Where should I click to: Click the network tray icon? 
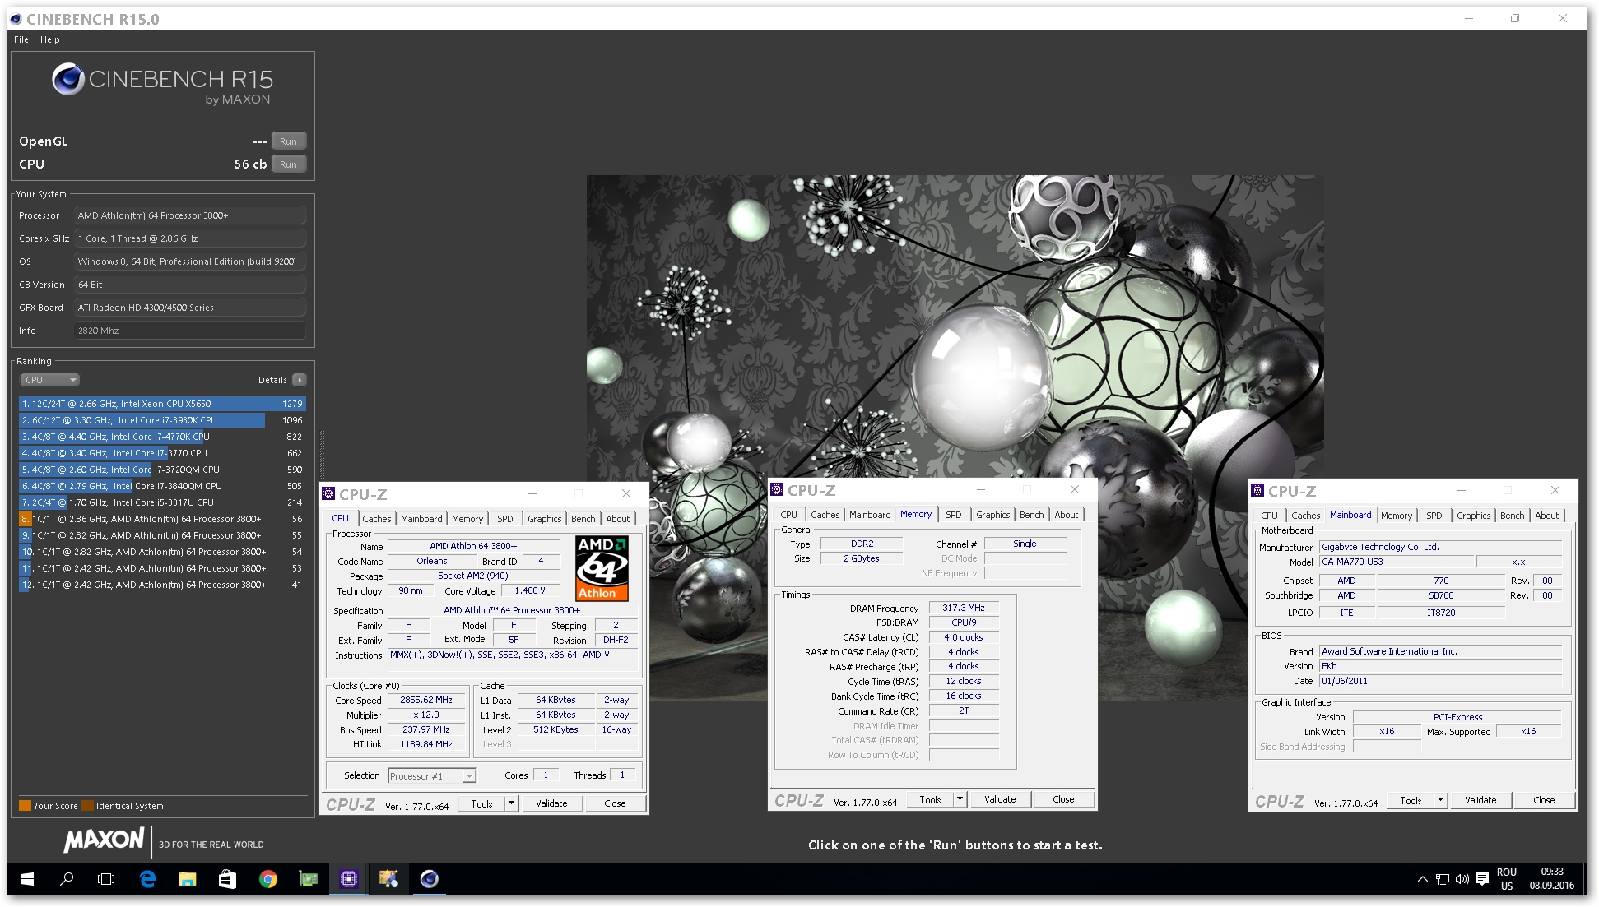(x=1443, y=879)
